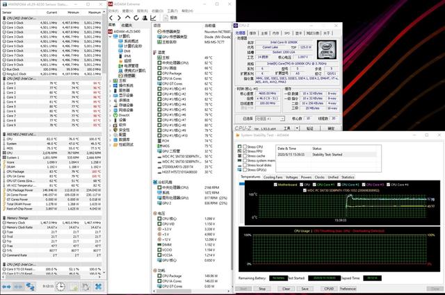
Task: Open HWiNFO settings refresh gear icon
Action: [86, 287]
